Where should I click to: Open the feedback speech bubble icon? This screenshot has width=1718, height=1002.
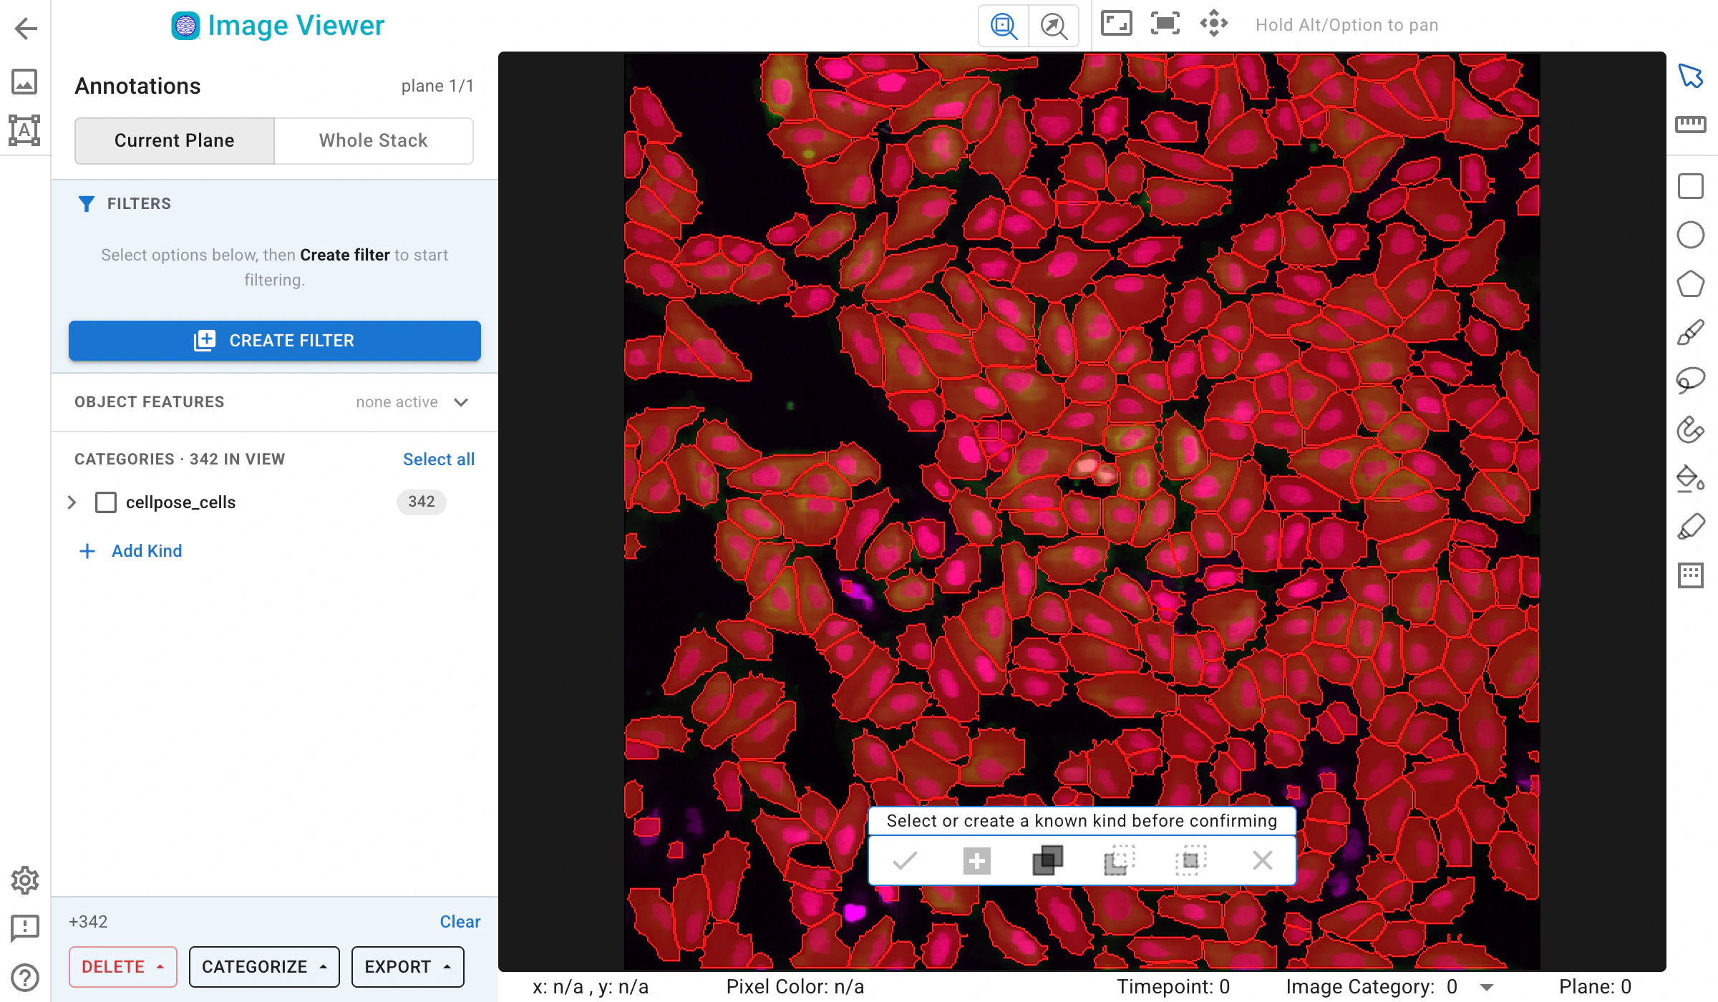coord(25,928)
